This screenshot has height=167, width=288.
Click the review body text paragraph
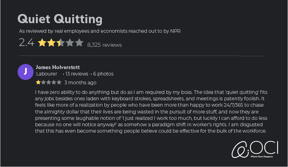coord(152,111)
